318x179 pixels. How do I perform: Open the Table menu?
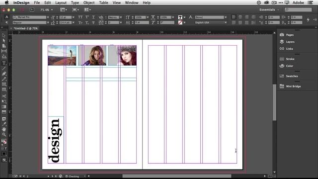[103, 2]
